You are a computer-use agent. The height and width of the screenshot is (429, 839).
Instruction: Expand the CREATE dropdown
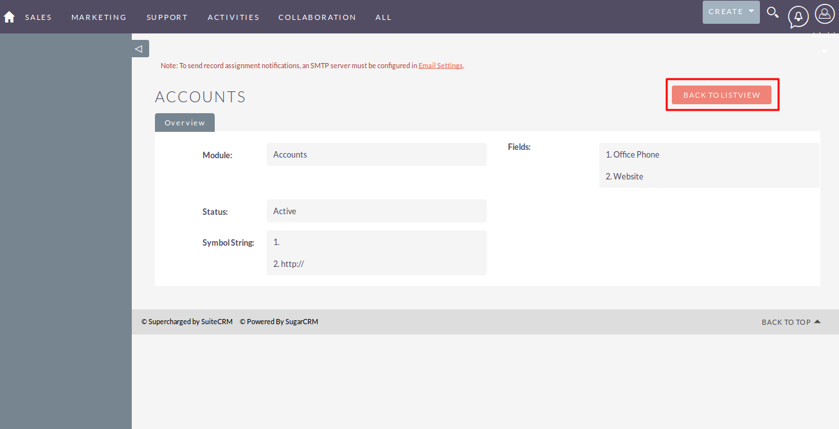(x=731, y=12)
